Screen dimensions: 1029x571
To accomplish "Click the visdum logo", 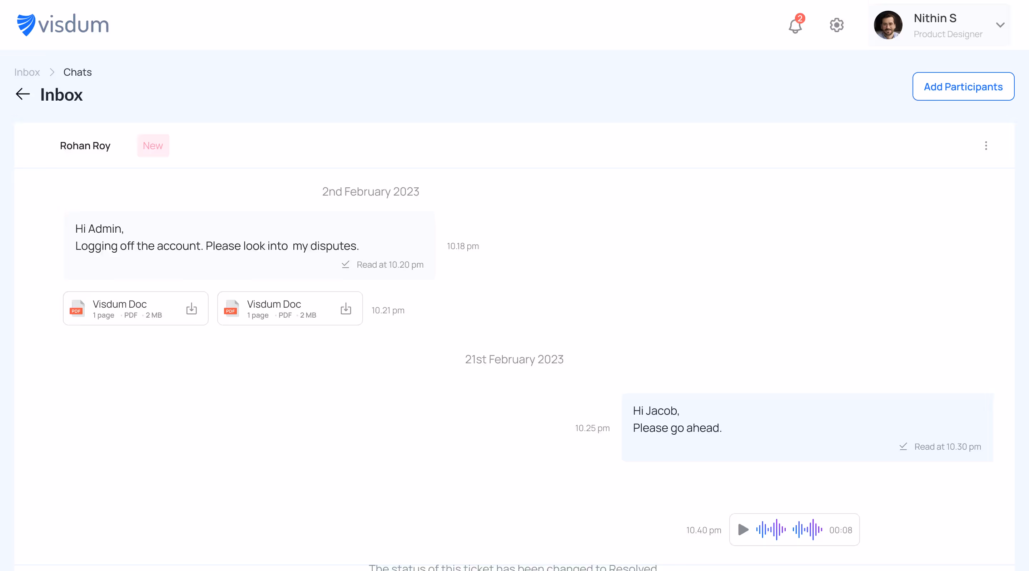I will tap(63, 25).
